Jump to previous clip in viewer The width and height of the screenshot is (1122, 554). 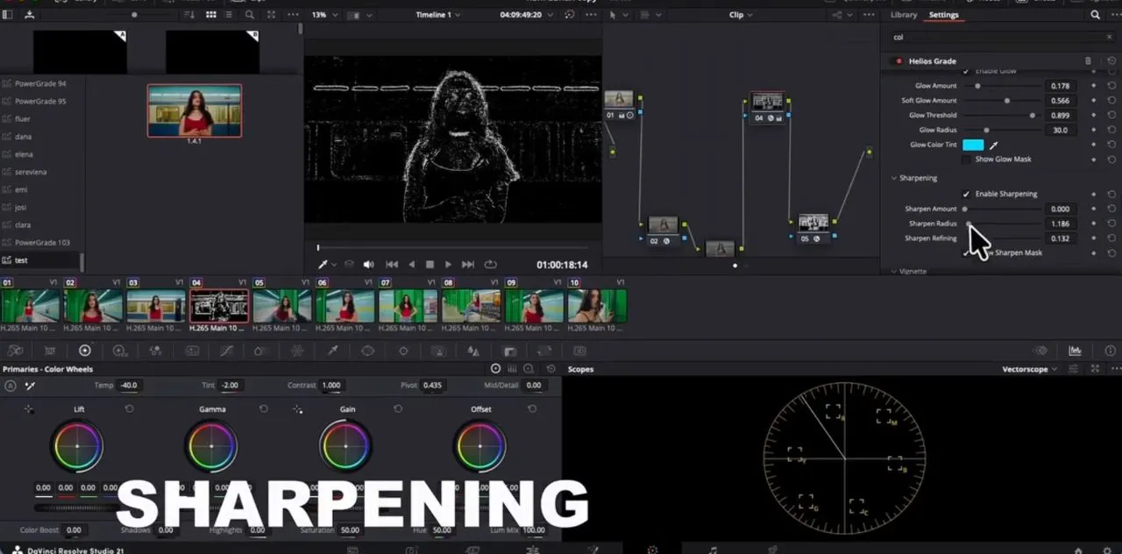pos(392,265)
